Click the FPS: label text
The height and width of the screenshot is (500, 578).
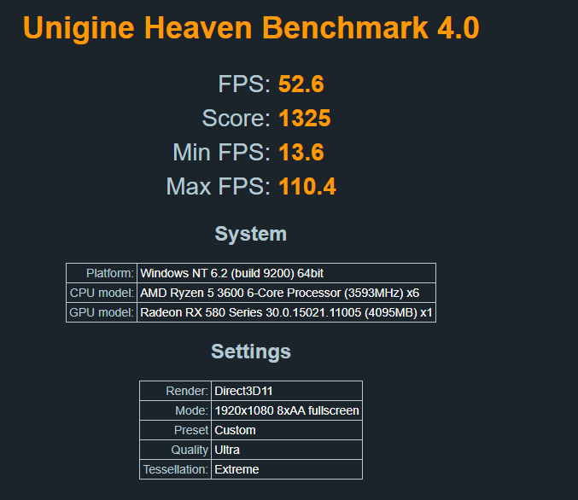click(x=244, y=84)
